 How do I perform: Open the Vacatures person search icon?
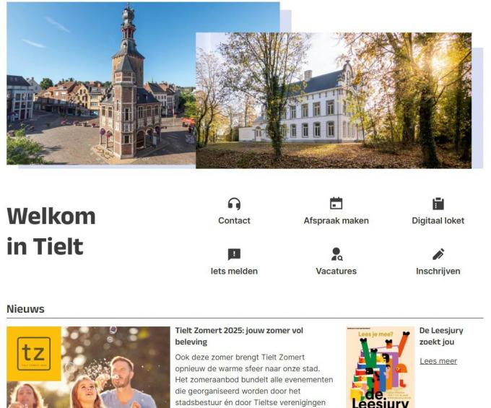point(336,254)
